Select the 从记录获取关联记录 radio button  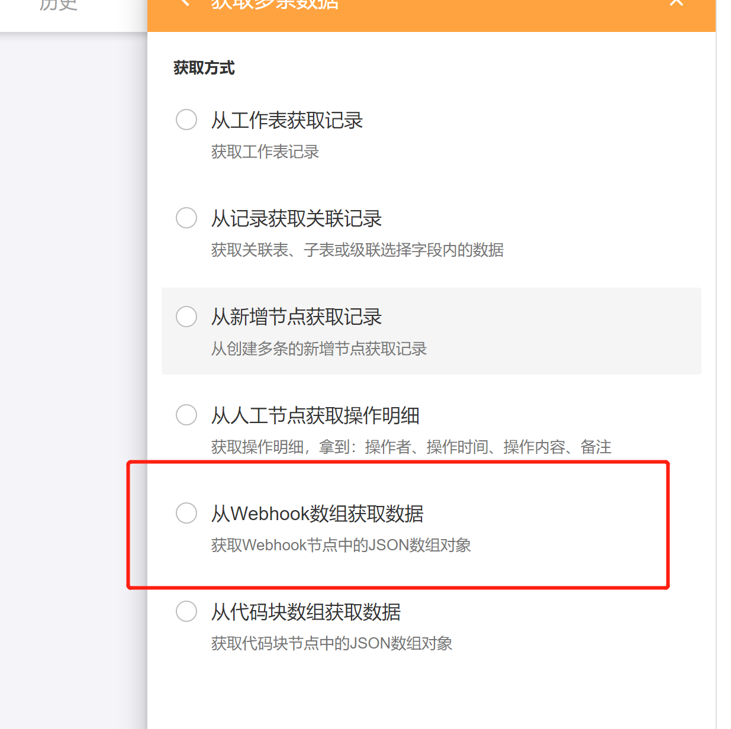click(186, 218)
